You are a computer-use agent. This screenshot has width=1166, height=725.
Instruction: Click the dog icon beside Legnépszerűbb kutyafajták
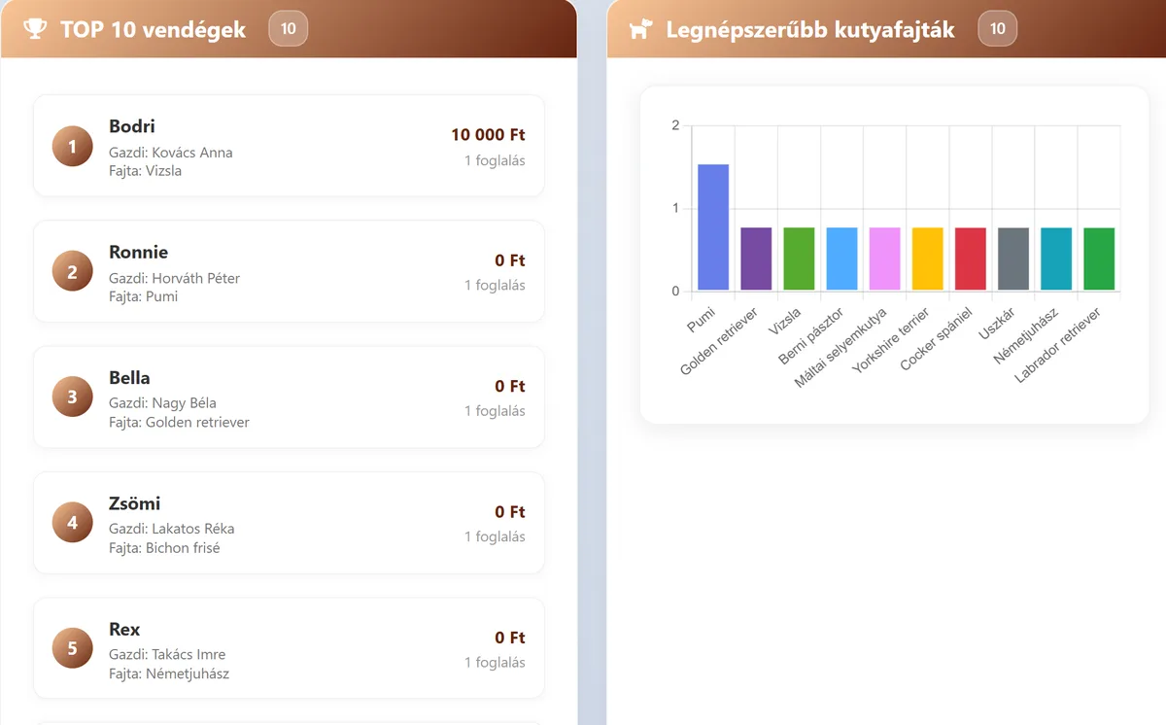pyautogui.click(x=640, y=29)
